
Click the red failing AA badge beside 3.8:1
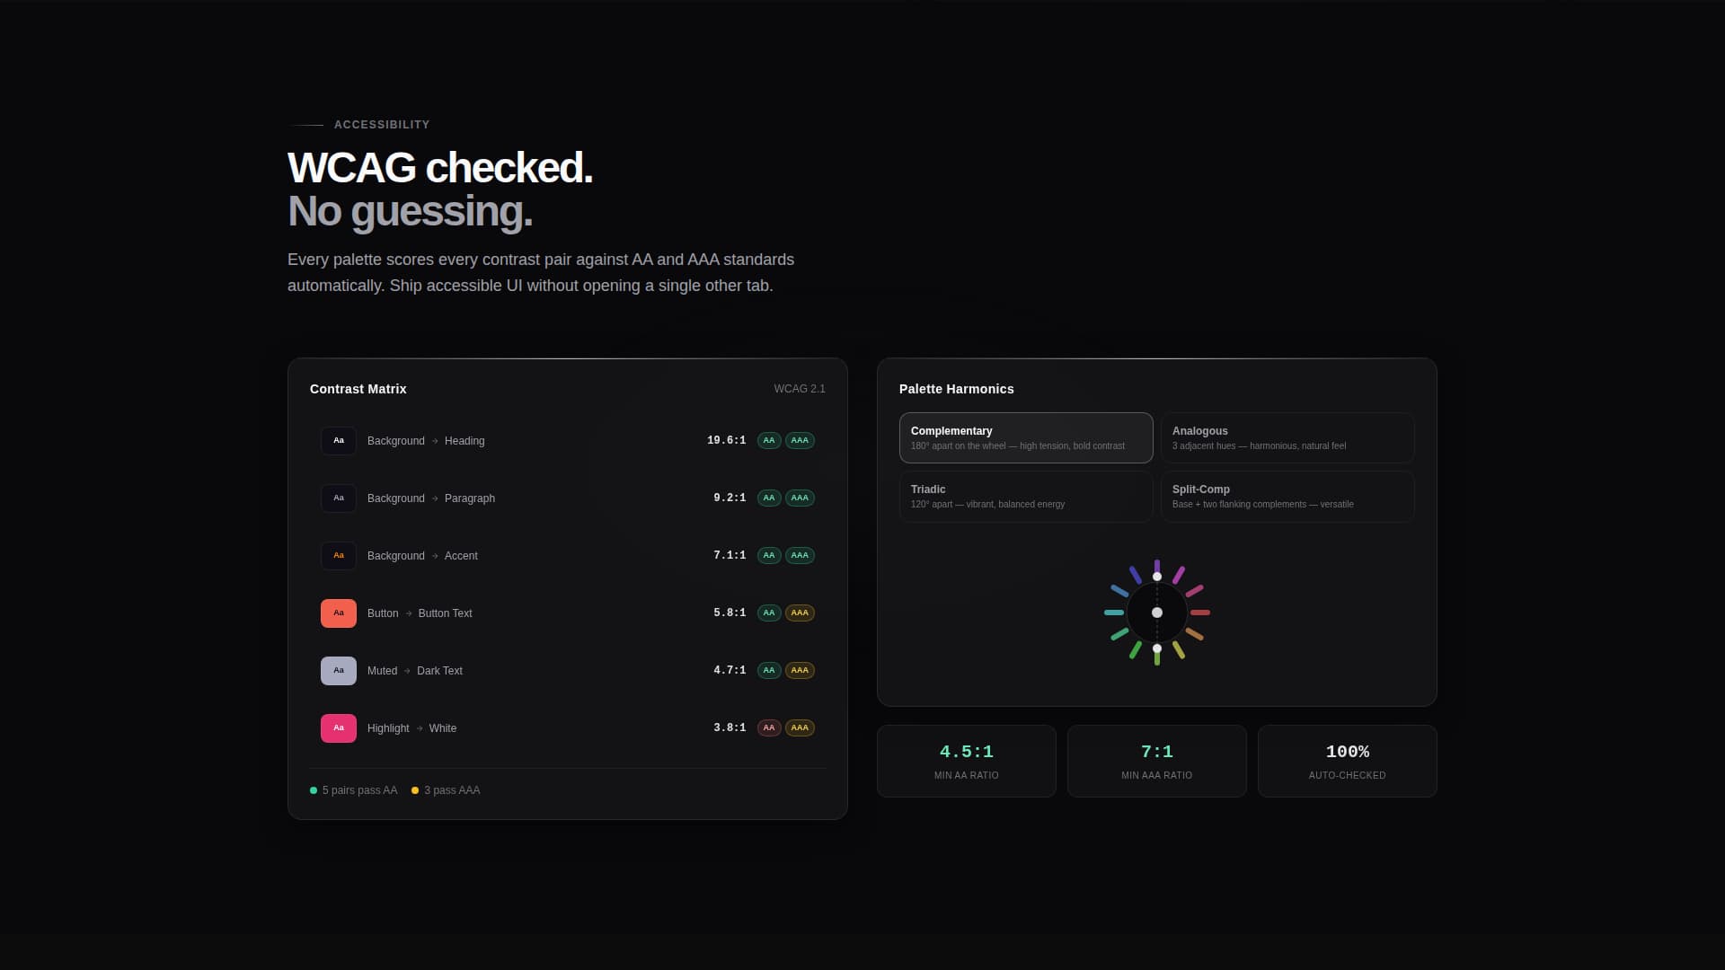[x=769, y=728]
